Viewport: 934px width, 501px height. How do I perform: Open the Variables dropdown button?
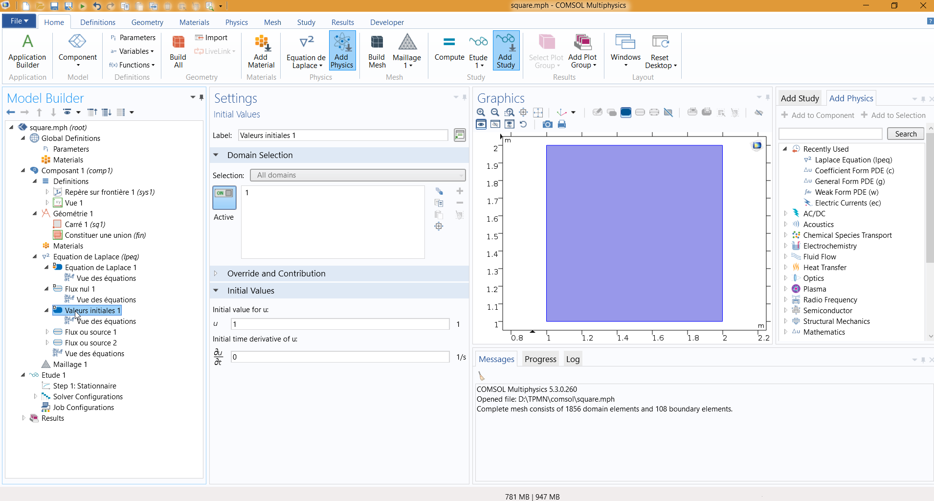click(133, 51)
